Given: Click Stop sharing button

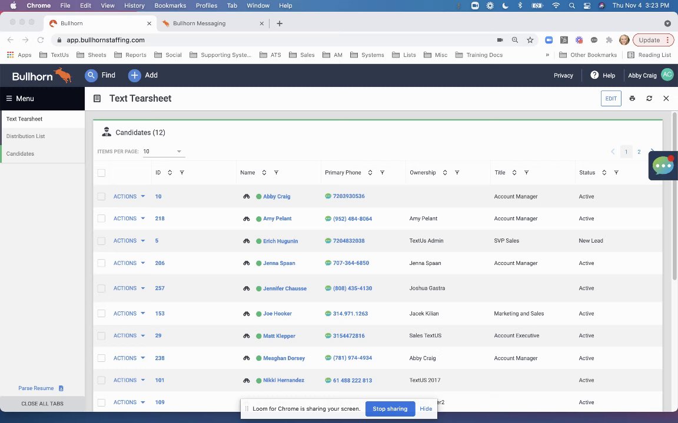Looking at the screenshot, I should (390, 409).
